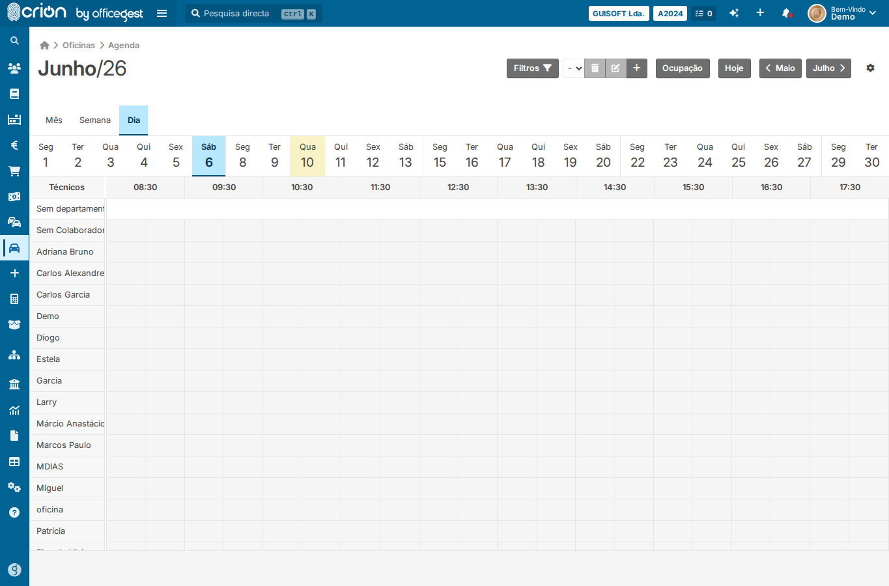The width and height of the screenshot is (889, 586).
Task: Click the trash delete button
Action: pyautogui.click(x=595, y=68)
